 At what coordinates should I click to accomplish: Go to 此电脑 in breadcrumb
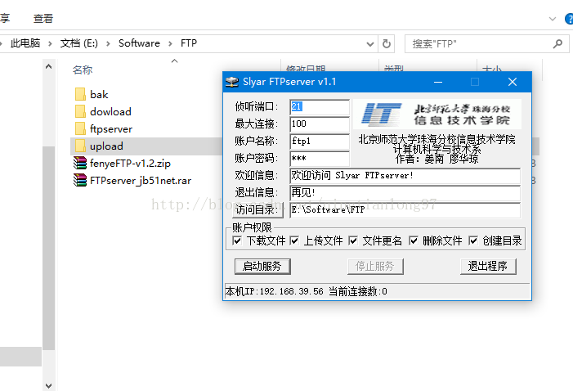(25, 43)
